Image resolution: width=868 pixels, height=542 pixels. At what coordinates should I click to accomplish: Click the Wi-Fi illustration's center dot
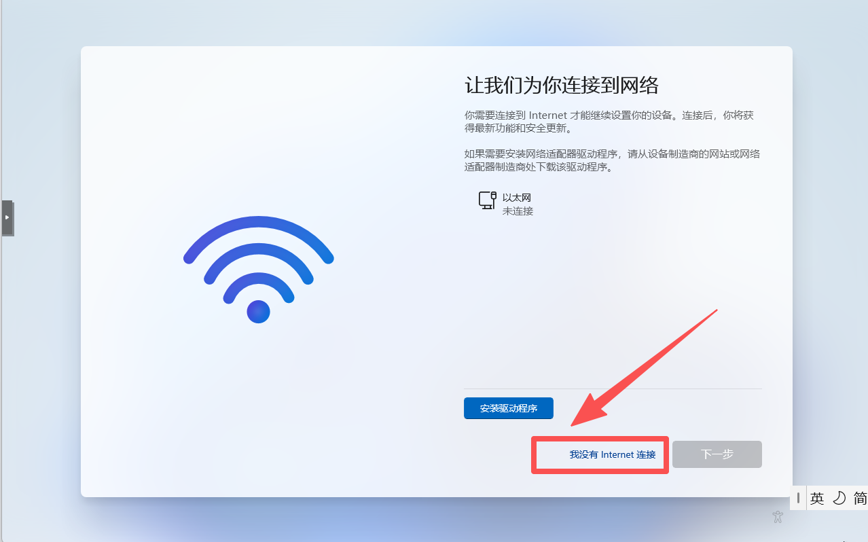coord(258,312)
